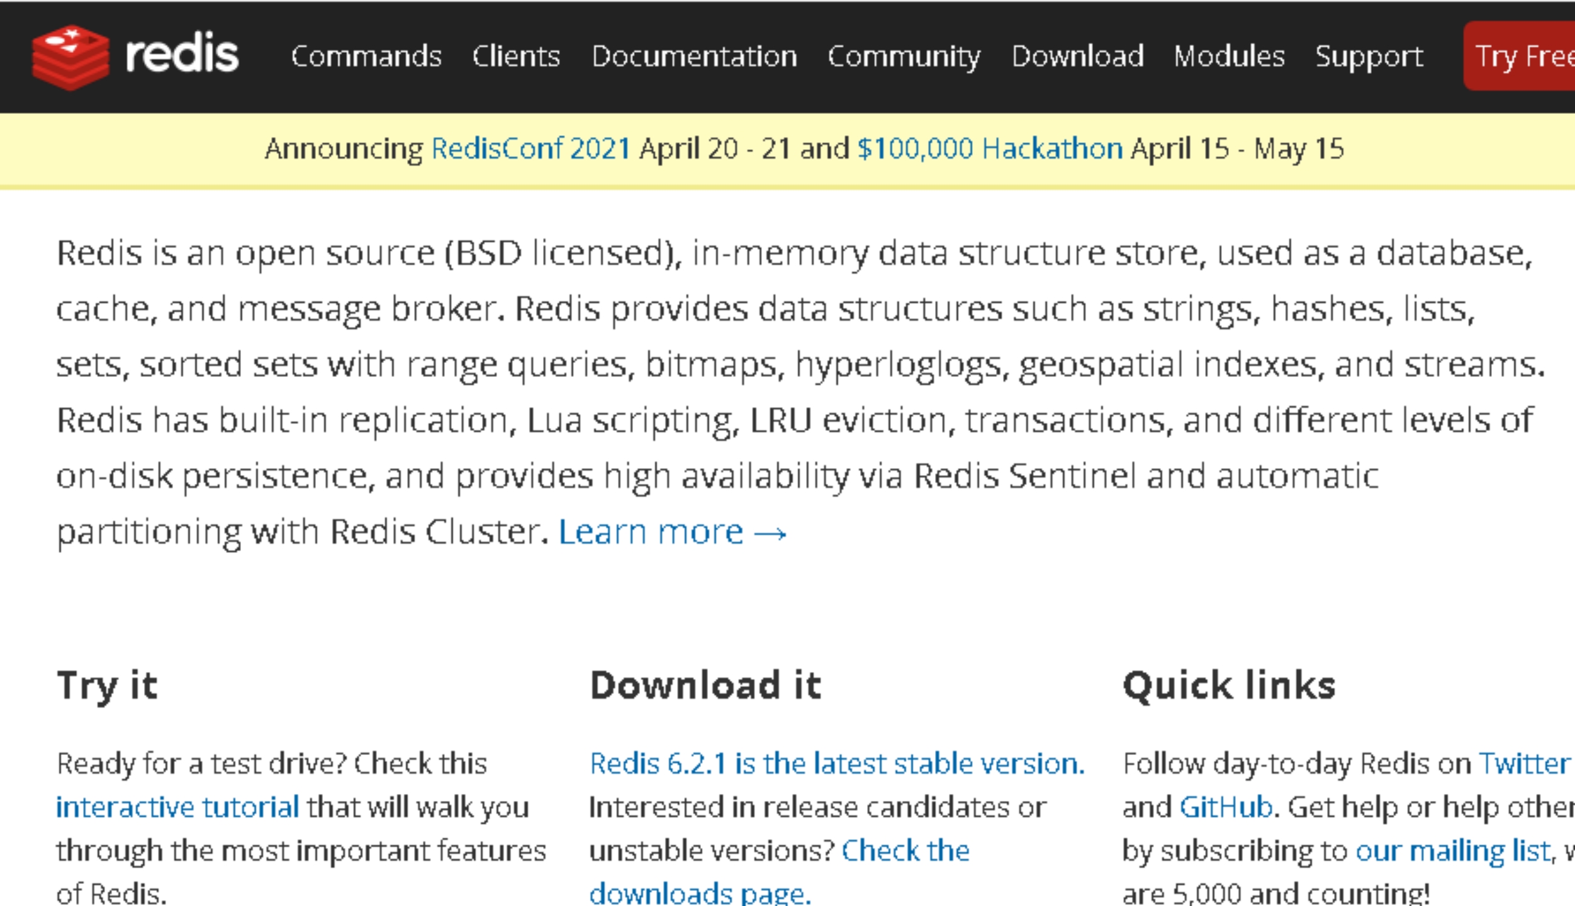The height and width of the screenshot is (906, 1575).
Task: Open the Clients navigation item
Action: pos(516,56)
